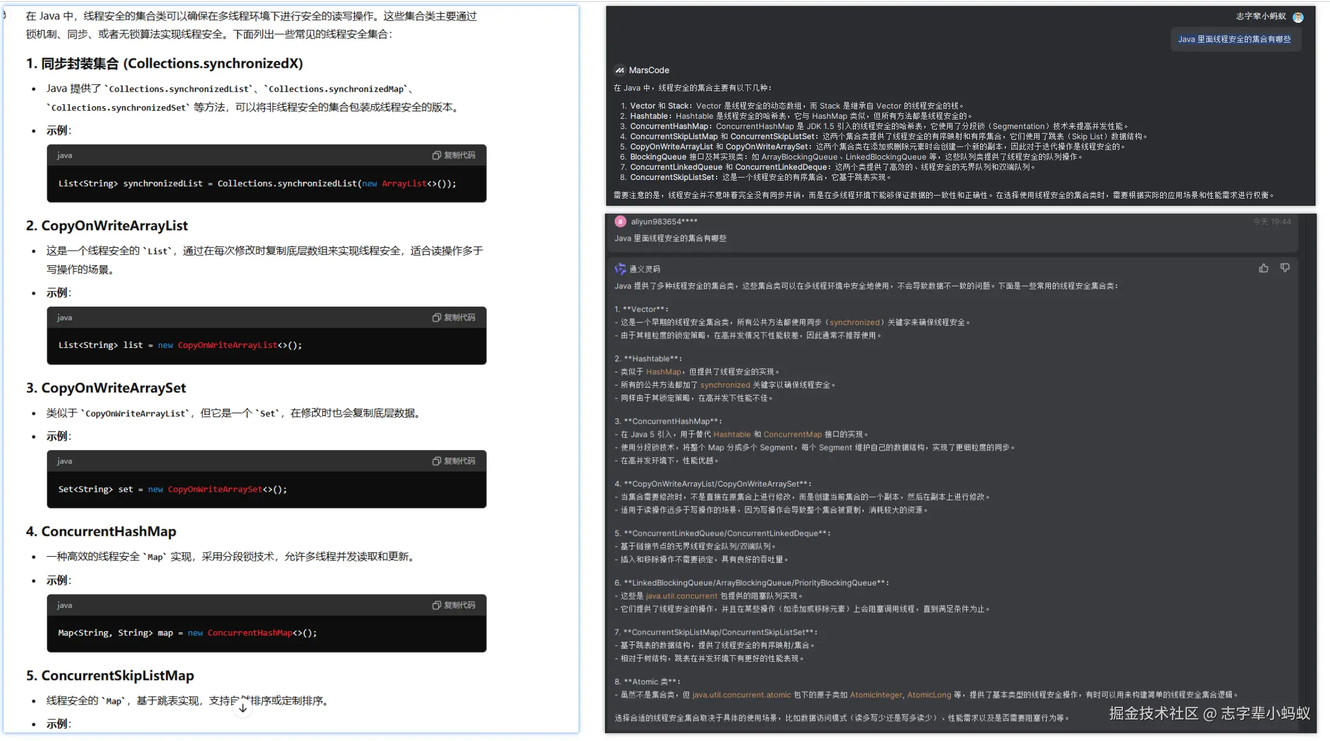
Task: Click thumbs up on the 通义灵码 answer
Action: click(x=1263, y=268)
